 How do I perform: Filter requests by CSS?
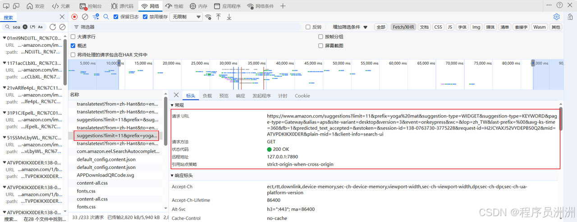(438, 27)
